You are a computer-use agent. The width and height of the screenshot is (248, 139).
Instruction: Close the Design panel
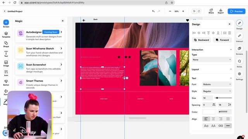tap(229, 24)
